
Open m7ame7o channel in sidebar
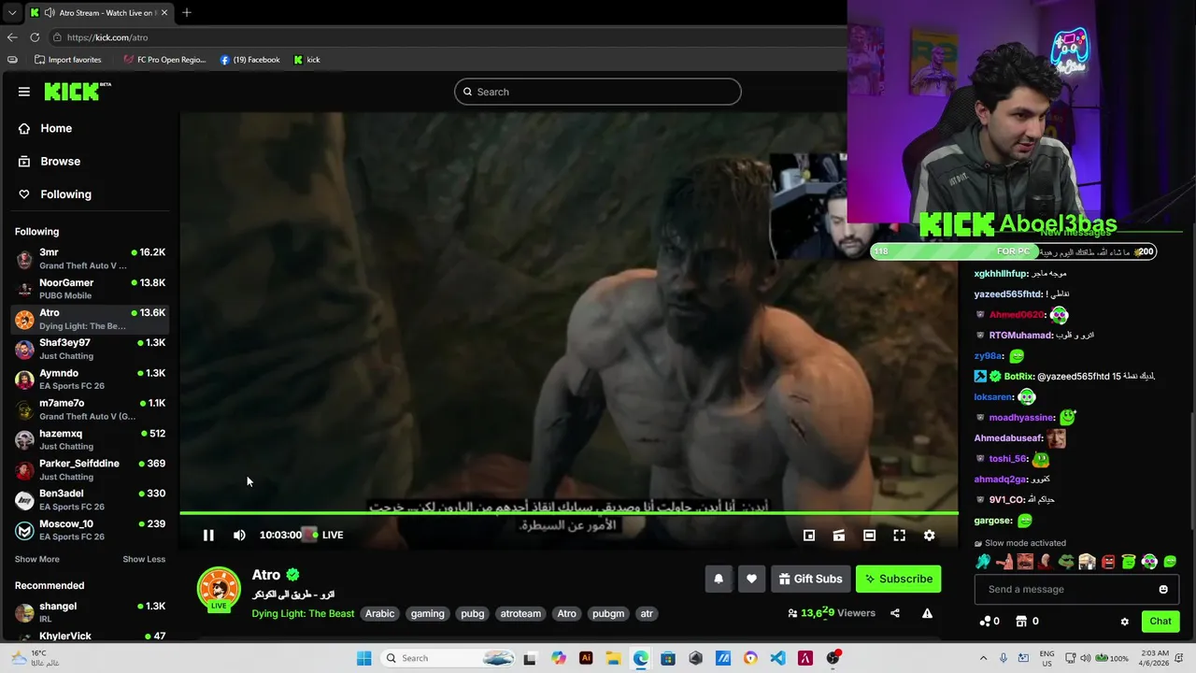(90, 409)
